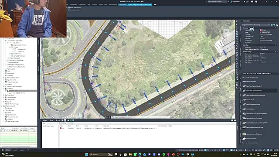Screen dimensions: 279x157
Task: Open the Express Tools ribbon tab
Action: coord(103,4)
